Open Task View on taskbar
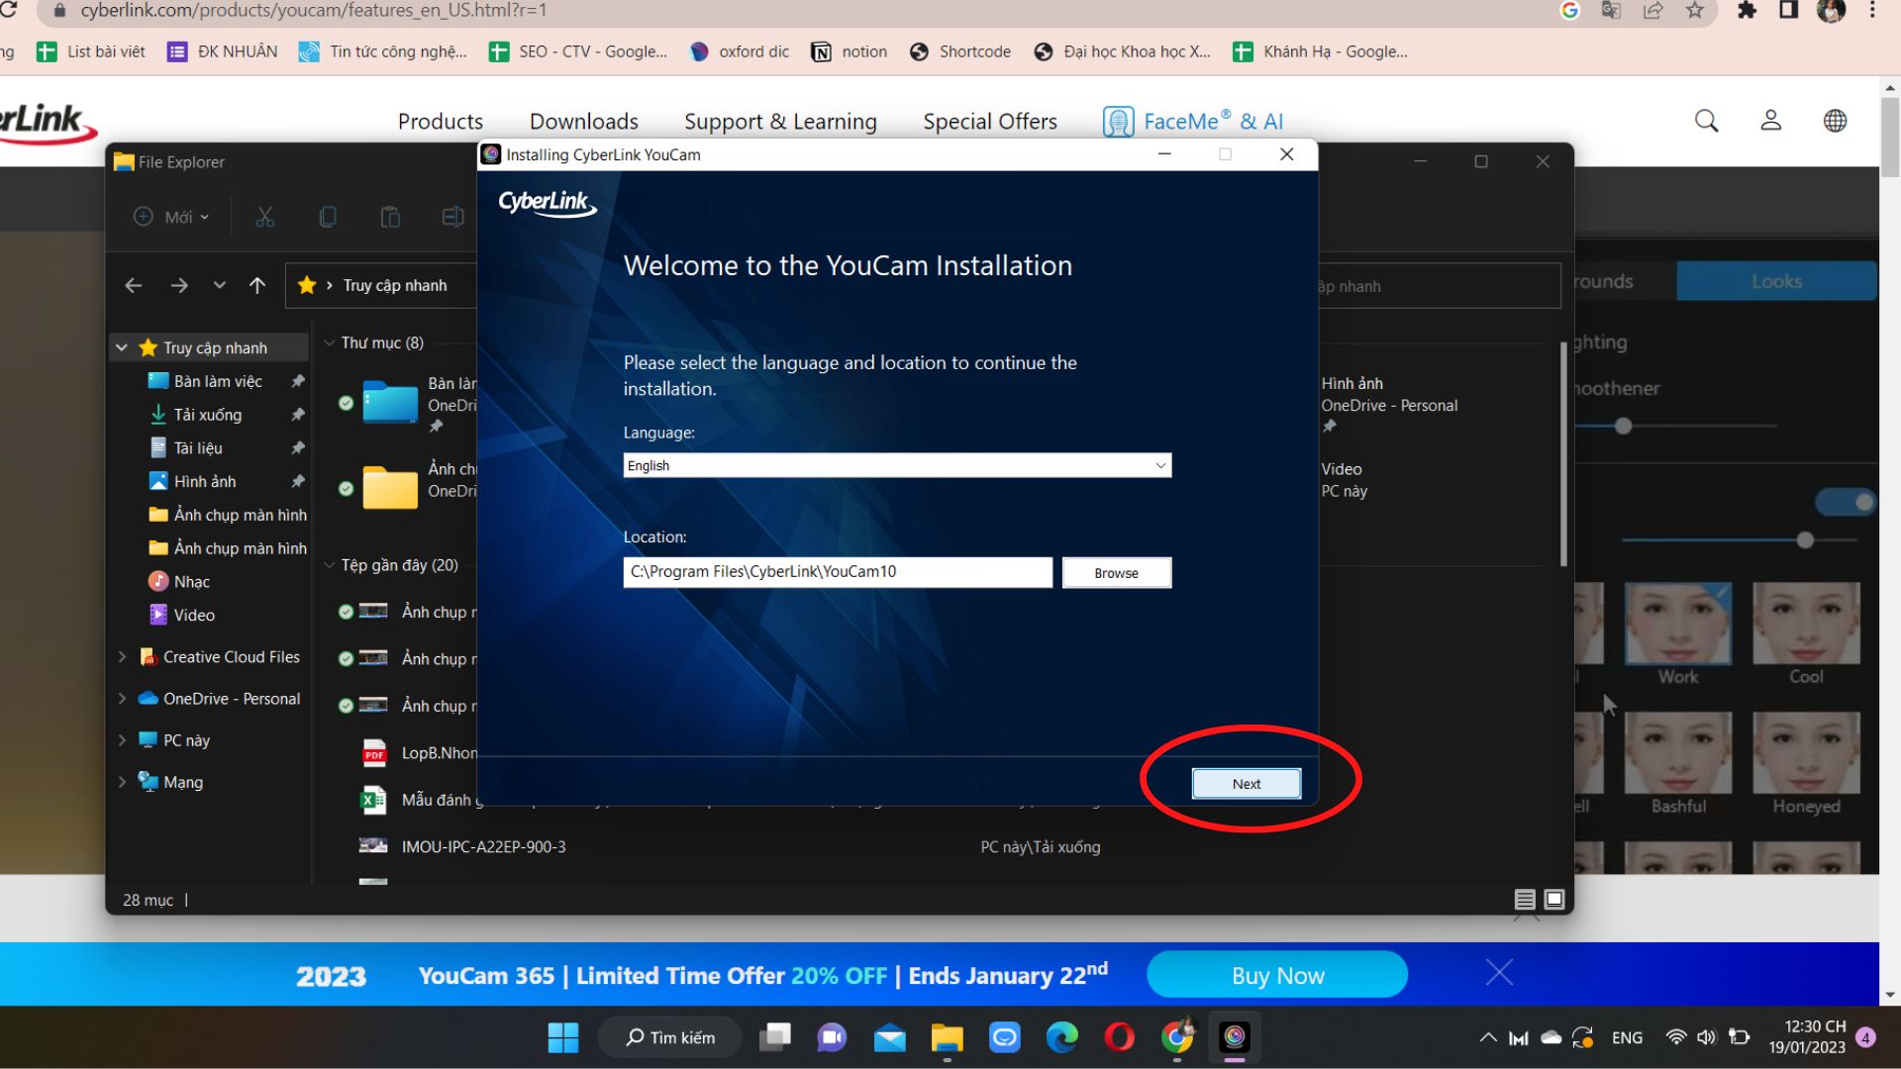The height and width of the screenshot is (1069, 1901). [x=775, y=1037]
